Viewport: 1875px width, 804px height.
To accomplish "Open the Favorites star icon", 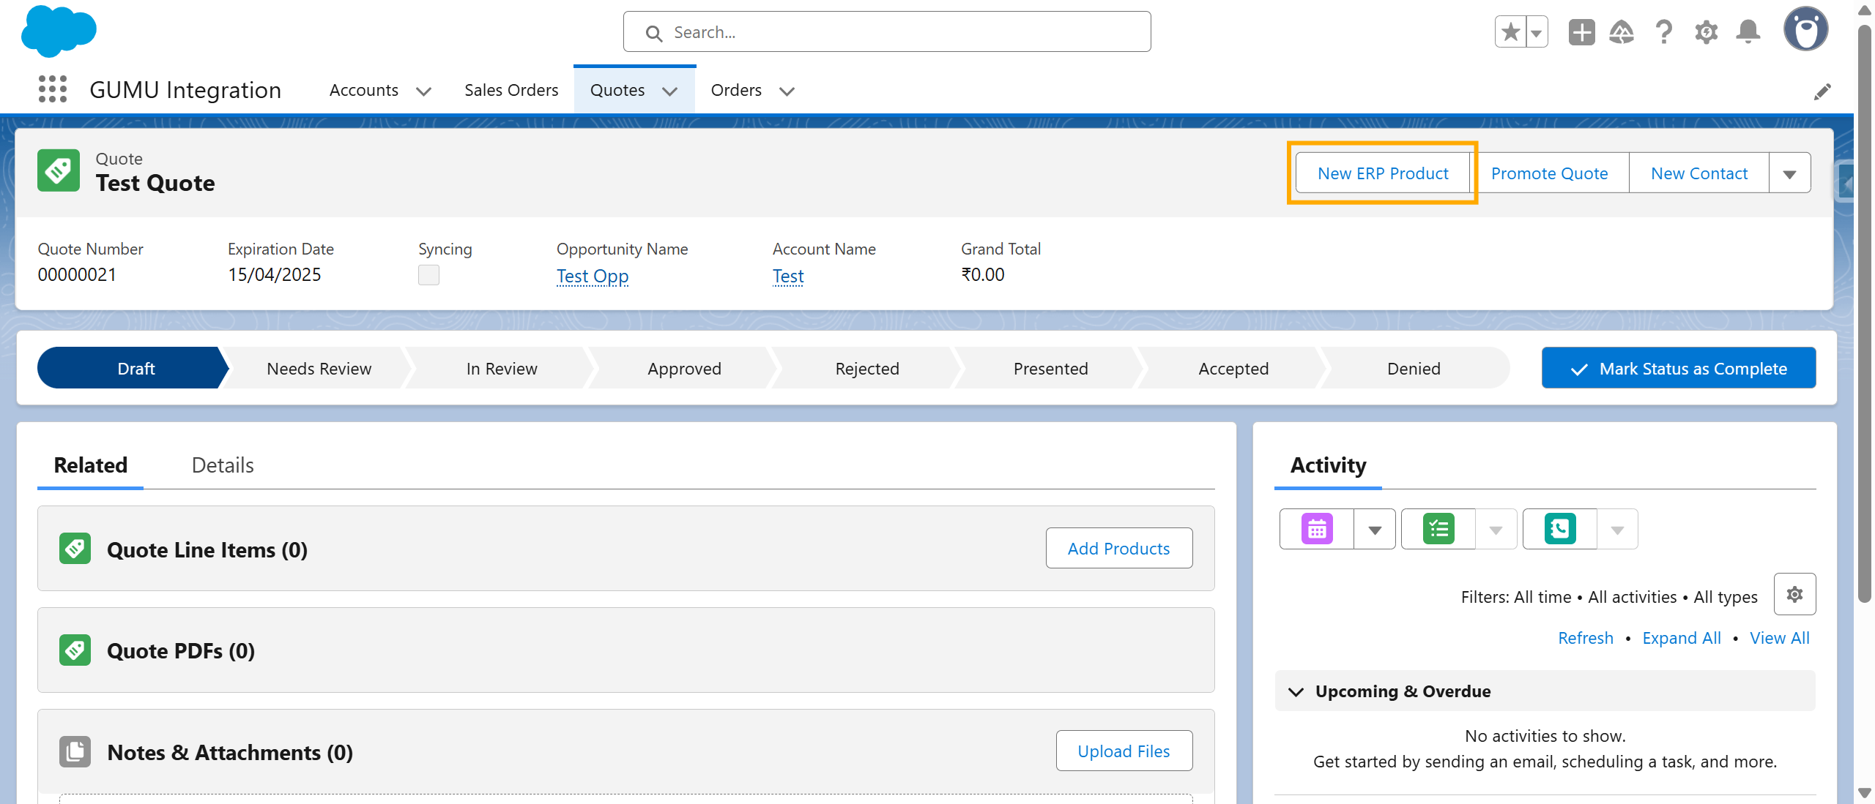I will [x=1510, y=32].
